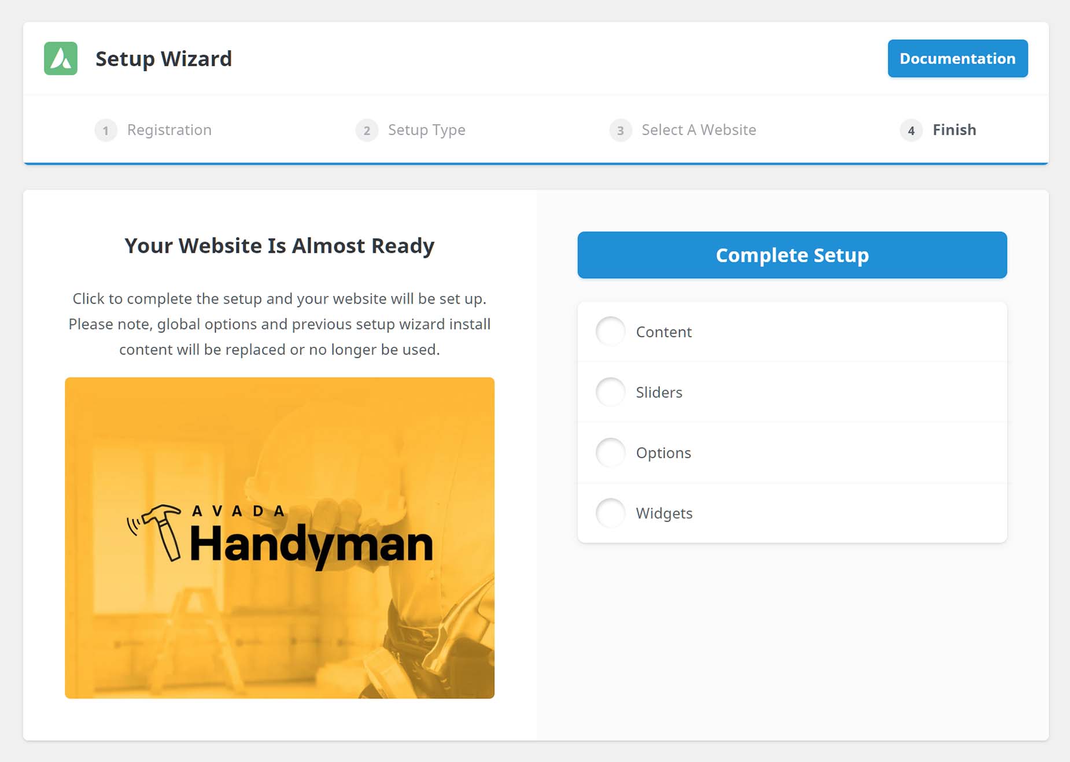This screenshot has width=1070, height=762.
Task: Click the 'Sliders' label text
Action: 659,392
